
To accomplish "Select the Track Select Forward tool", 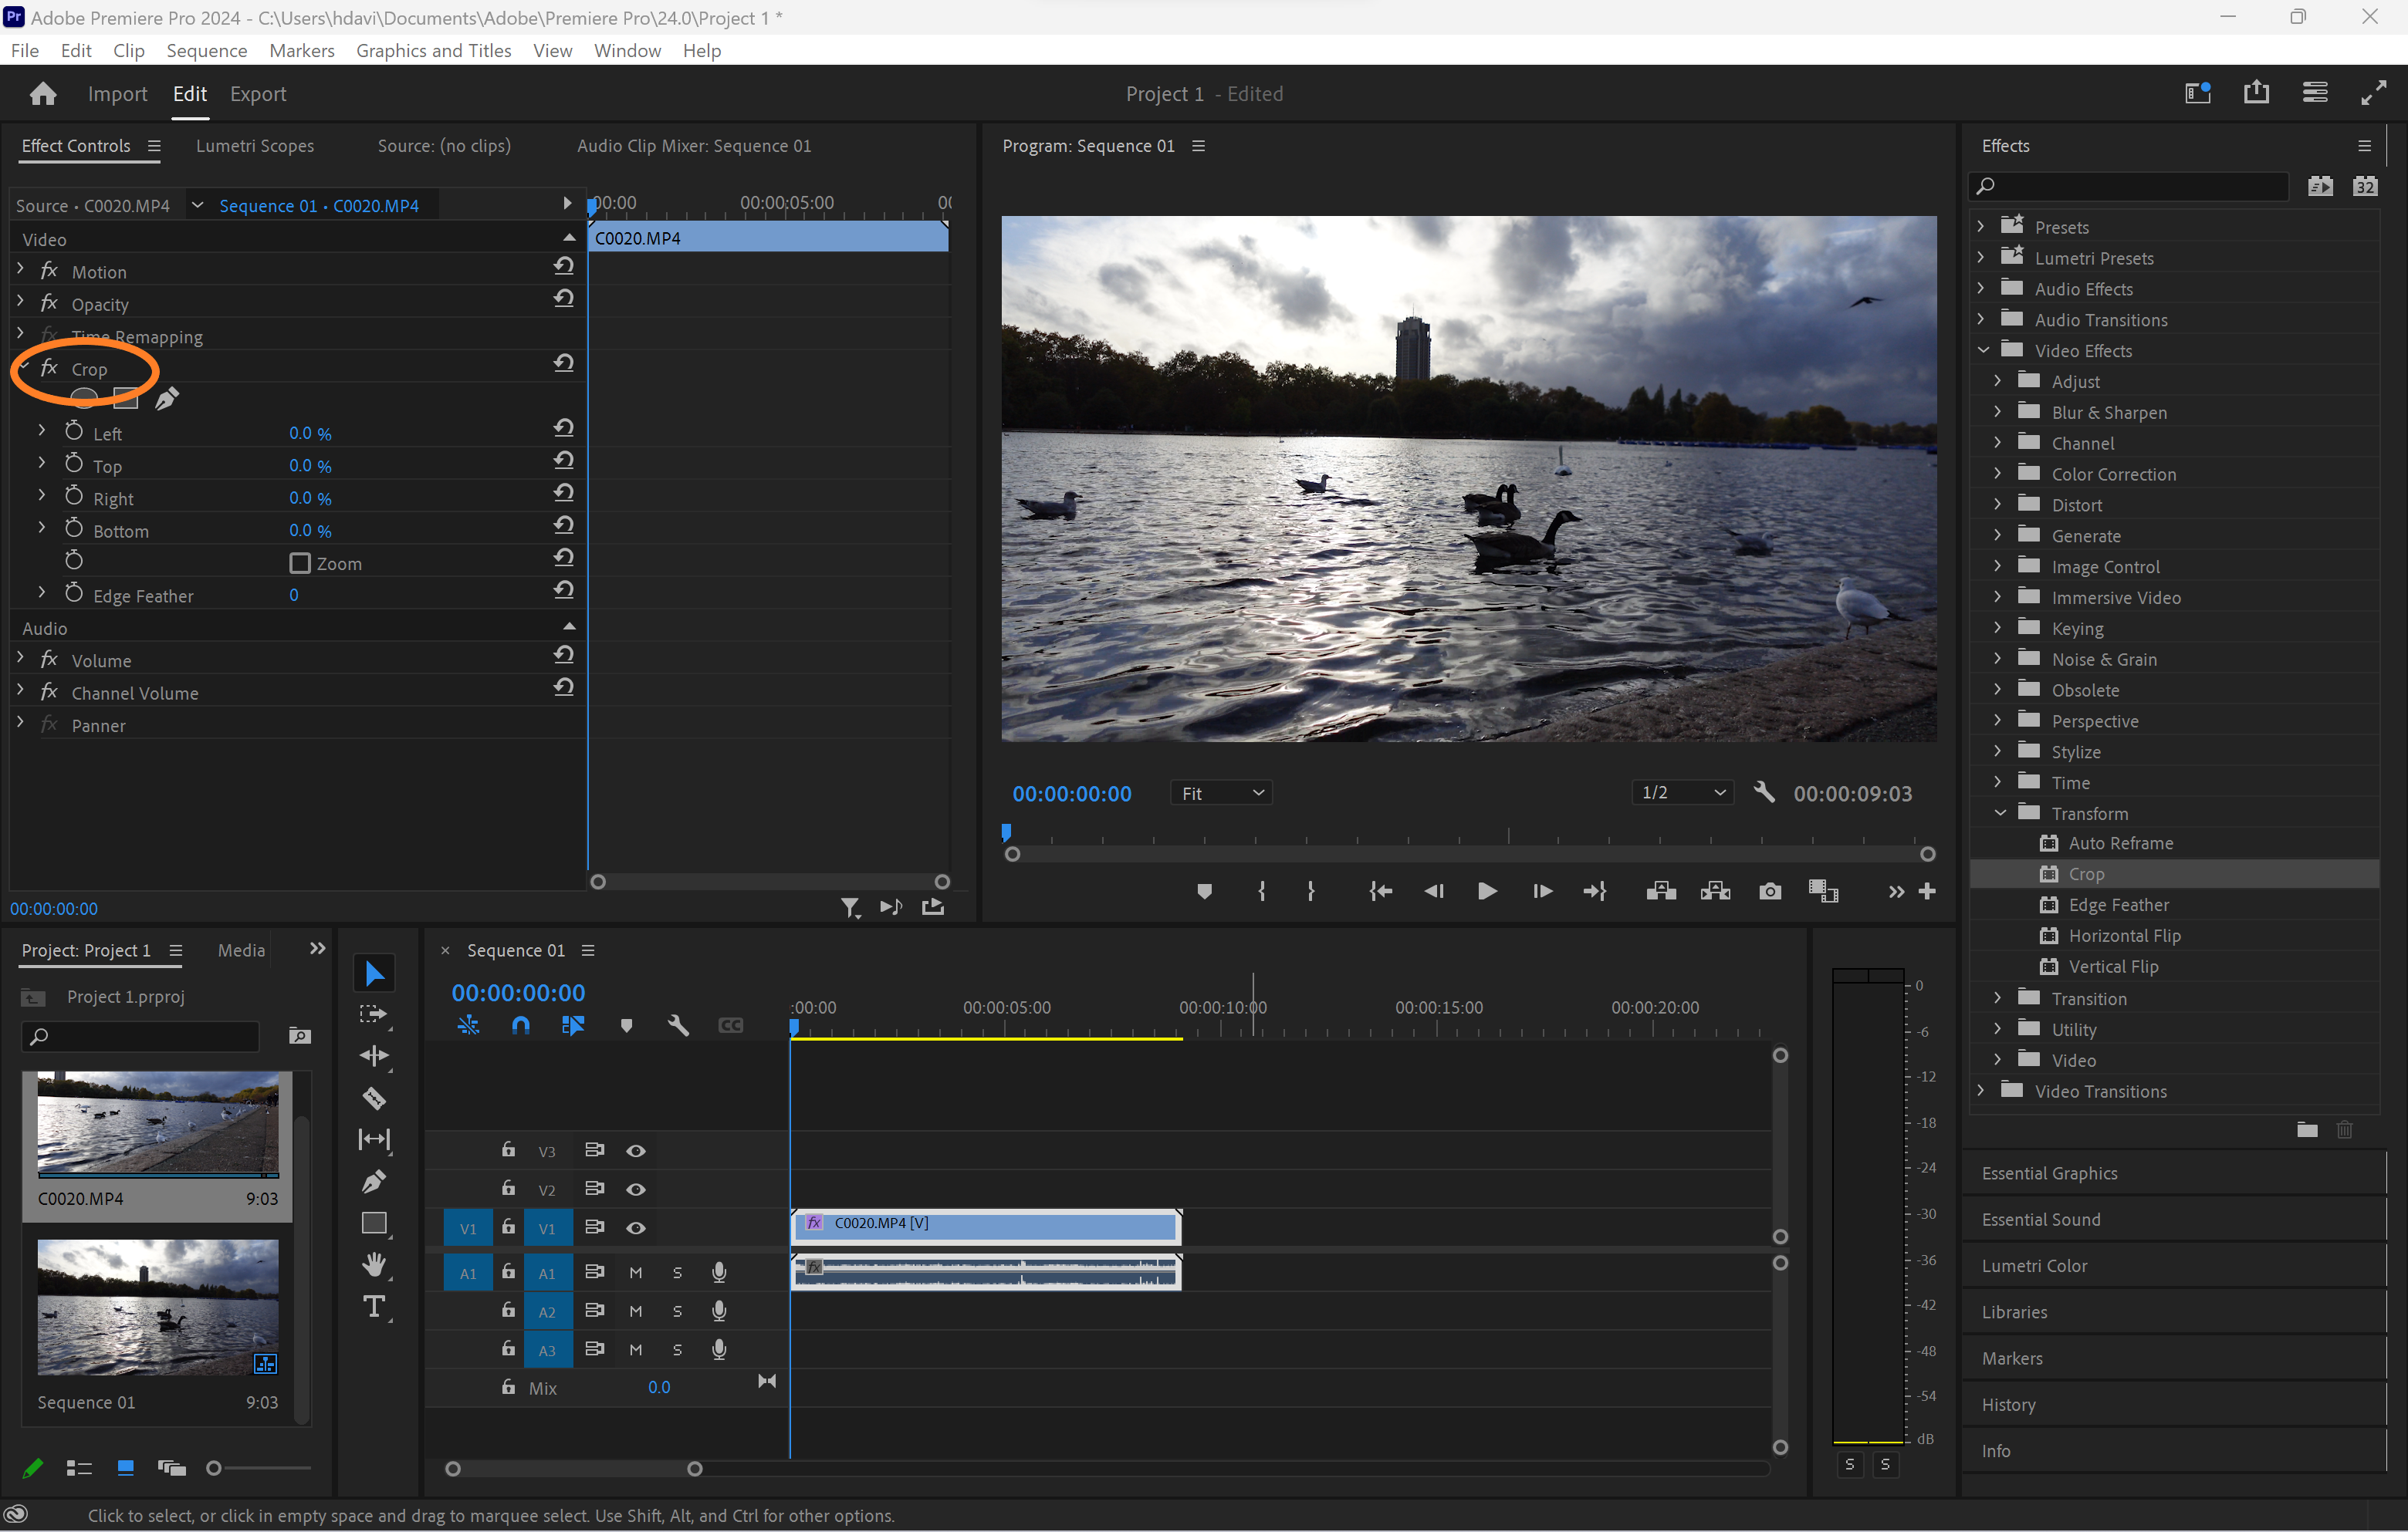I will (x=374, y=1014).
